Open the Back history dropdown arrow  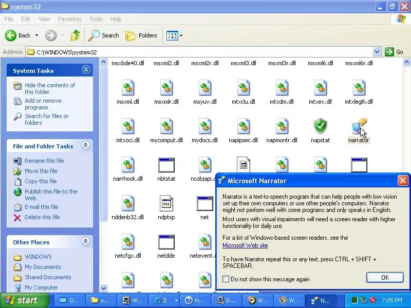coord(36,35)
